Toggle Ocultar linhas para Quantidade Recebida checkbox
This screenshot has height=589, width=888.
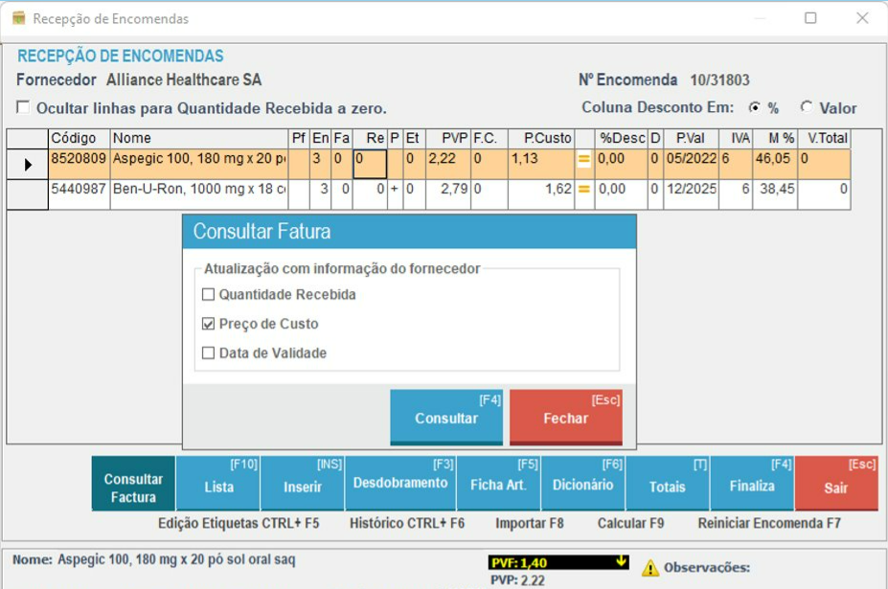pyautogui.click(x=24, y=107)
